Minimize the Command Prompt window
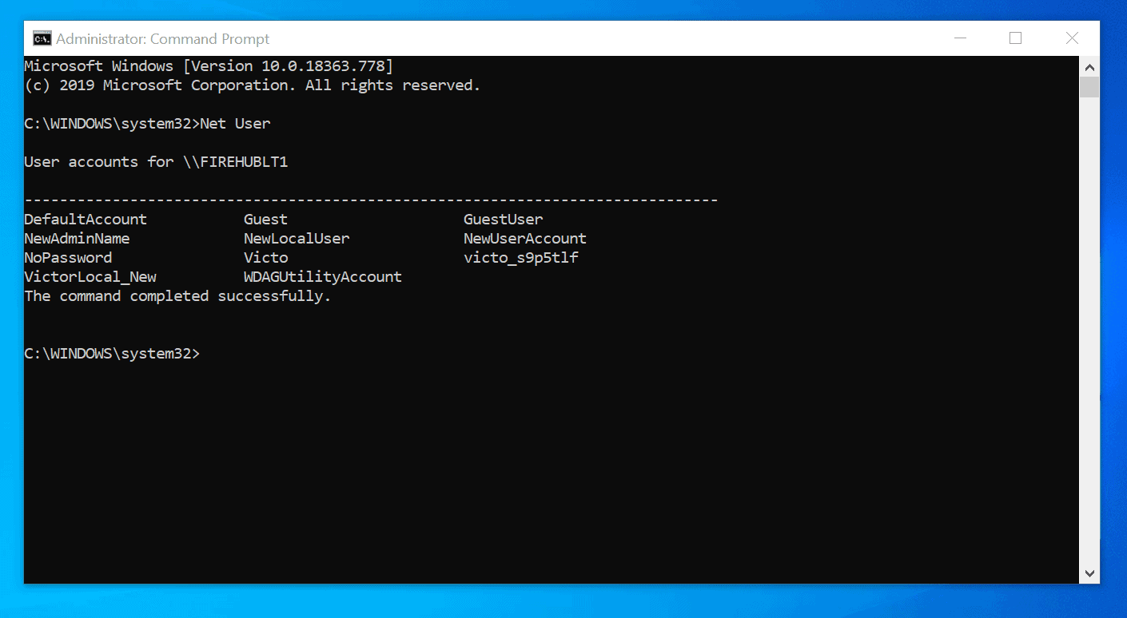Screen dimensions: 1127x618 [x=959, y=38]
